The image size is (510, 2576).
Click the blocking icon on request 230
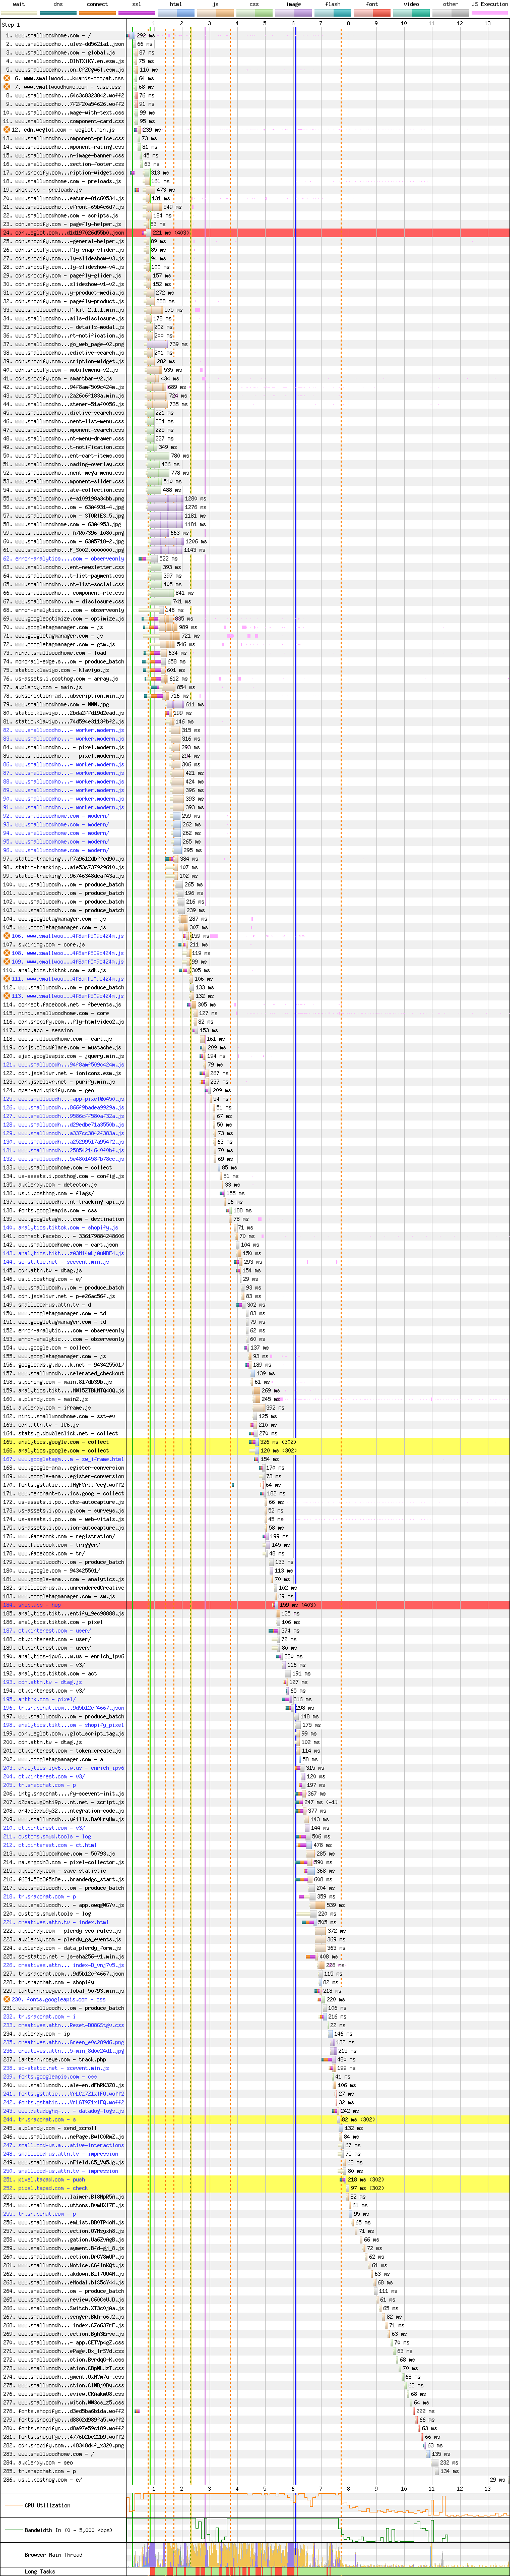tap(7, 1999)
